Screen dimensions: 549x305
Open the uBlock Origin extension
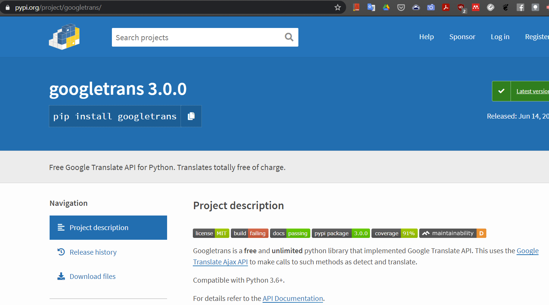(x=461, y=7)
